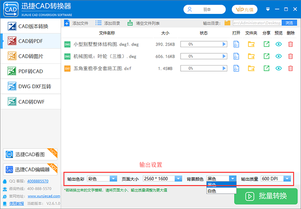Click the user account button 羽卒
Viewport: 301px width, 209px height.
(x=204, y=9)
